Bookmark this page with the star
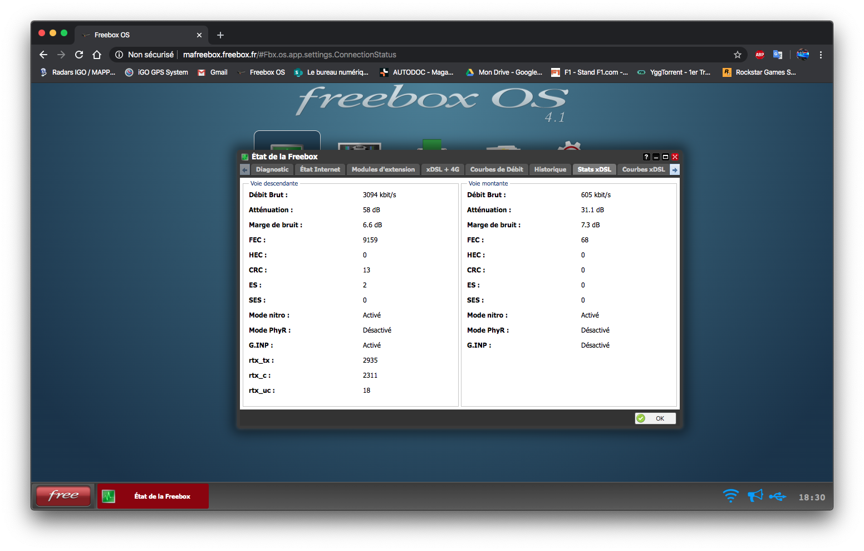Screen dimensions: 864x551 [x=738, y=55]
